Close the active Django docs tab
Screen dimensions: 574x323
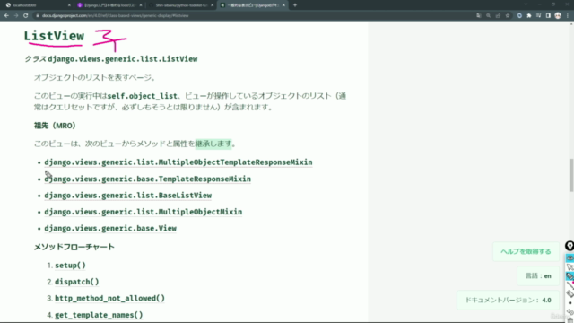pyautogui.click(x=283, y=5)
